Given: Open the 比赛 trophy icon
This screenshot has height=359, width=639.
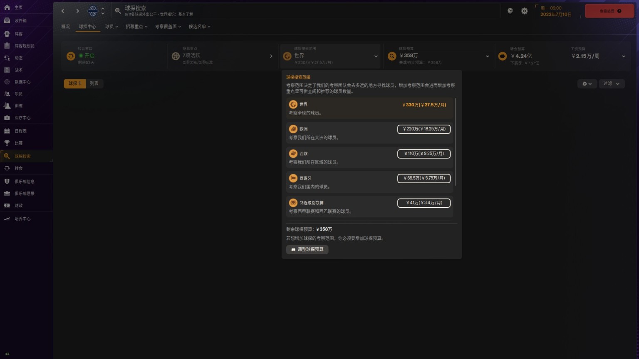Looking at the screenshot, I should point(7,143).
